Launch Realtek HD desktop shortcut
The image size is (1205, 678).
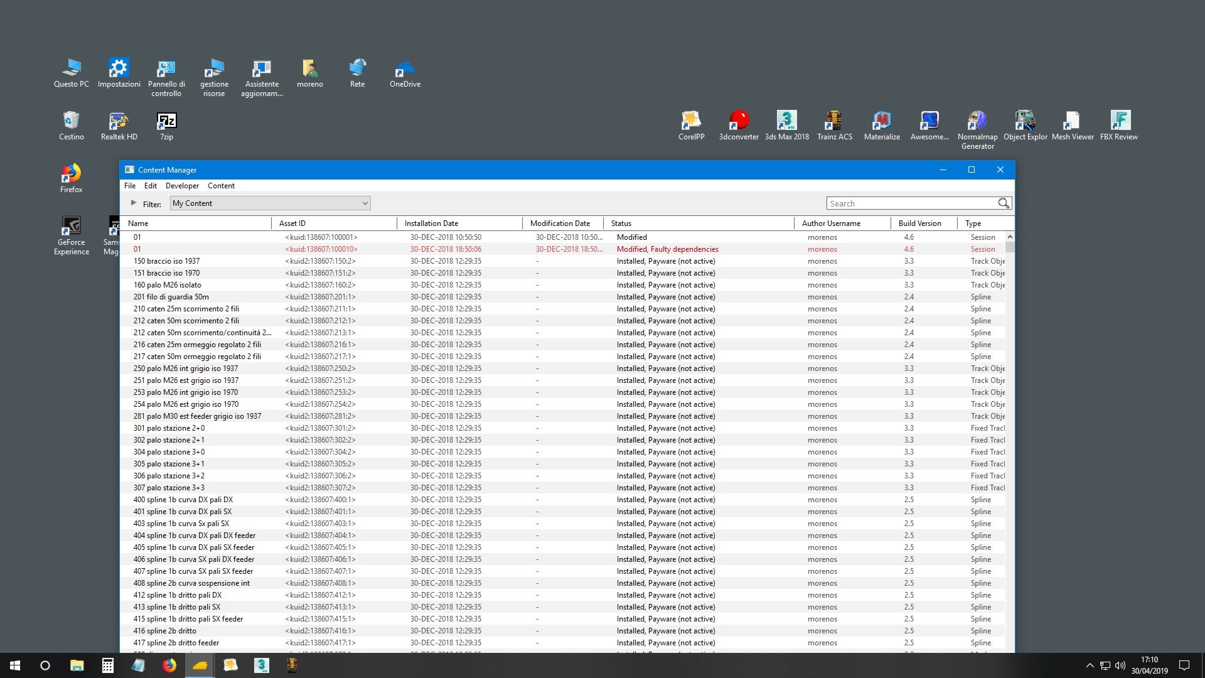pos(119,126)
